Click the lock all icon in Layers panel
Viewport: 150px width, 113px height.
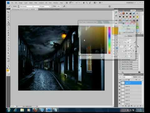[x=129, y=80]
